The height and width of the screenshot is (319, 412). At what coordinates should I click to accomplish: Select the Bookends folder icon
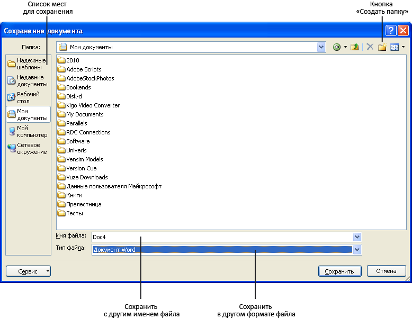click(61, 87)
